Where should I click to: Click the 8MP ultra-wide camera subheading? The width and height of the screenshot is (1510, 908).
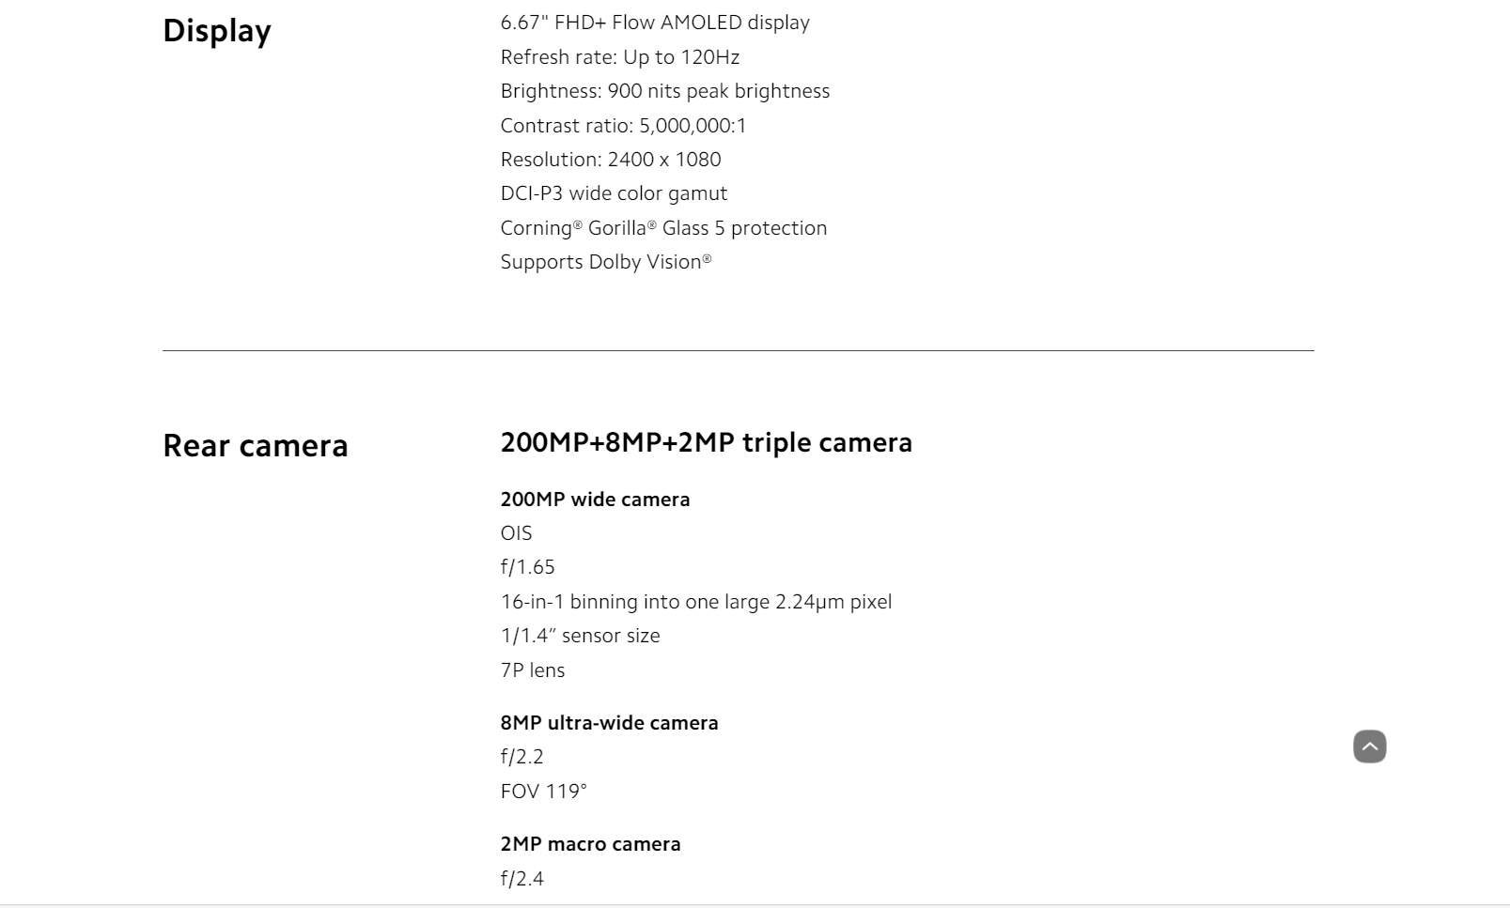pyautogui.click(x=609, y=723)
